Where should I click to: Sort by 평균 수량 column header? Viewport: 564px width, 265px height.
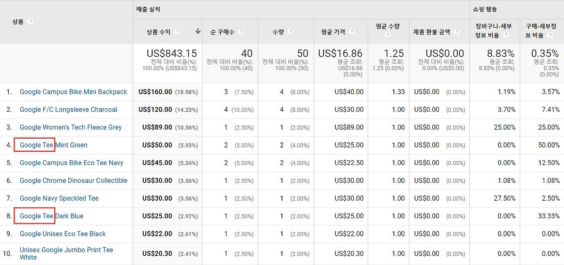[388, 26]
